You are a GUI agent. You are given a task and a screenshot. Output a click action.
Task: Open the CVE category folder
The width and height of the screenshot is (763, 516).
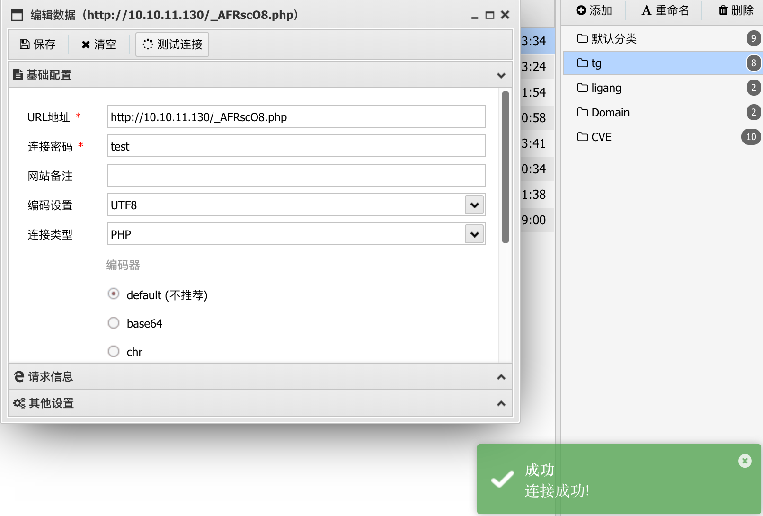[601, 137]
